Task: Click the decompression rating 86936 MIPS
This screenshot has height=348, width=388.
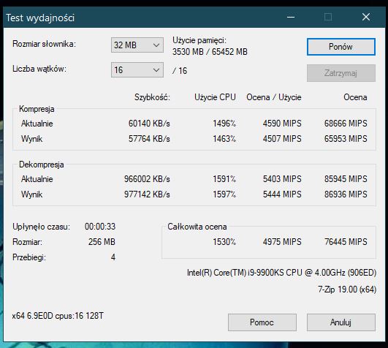Action: tap(346, 194)
